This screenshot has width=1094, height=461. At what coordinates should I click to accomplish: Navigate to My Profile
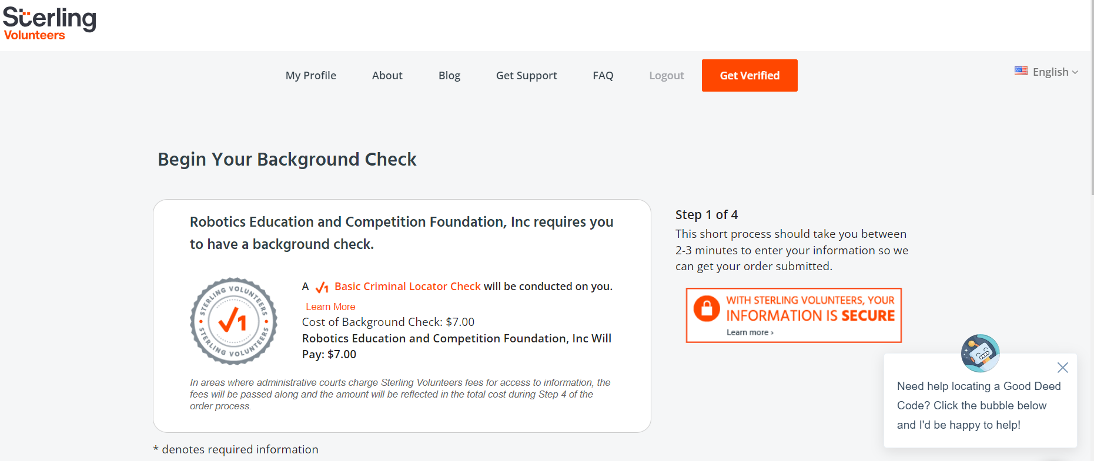(310, 75)
